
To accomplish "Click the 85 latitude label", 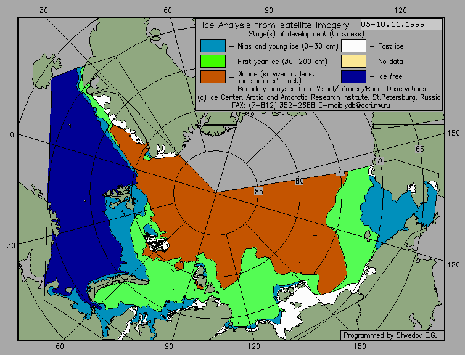I will tap(258, 192).
